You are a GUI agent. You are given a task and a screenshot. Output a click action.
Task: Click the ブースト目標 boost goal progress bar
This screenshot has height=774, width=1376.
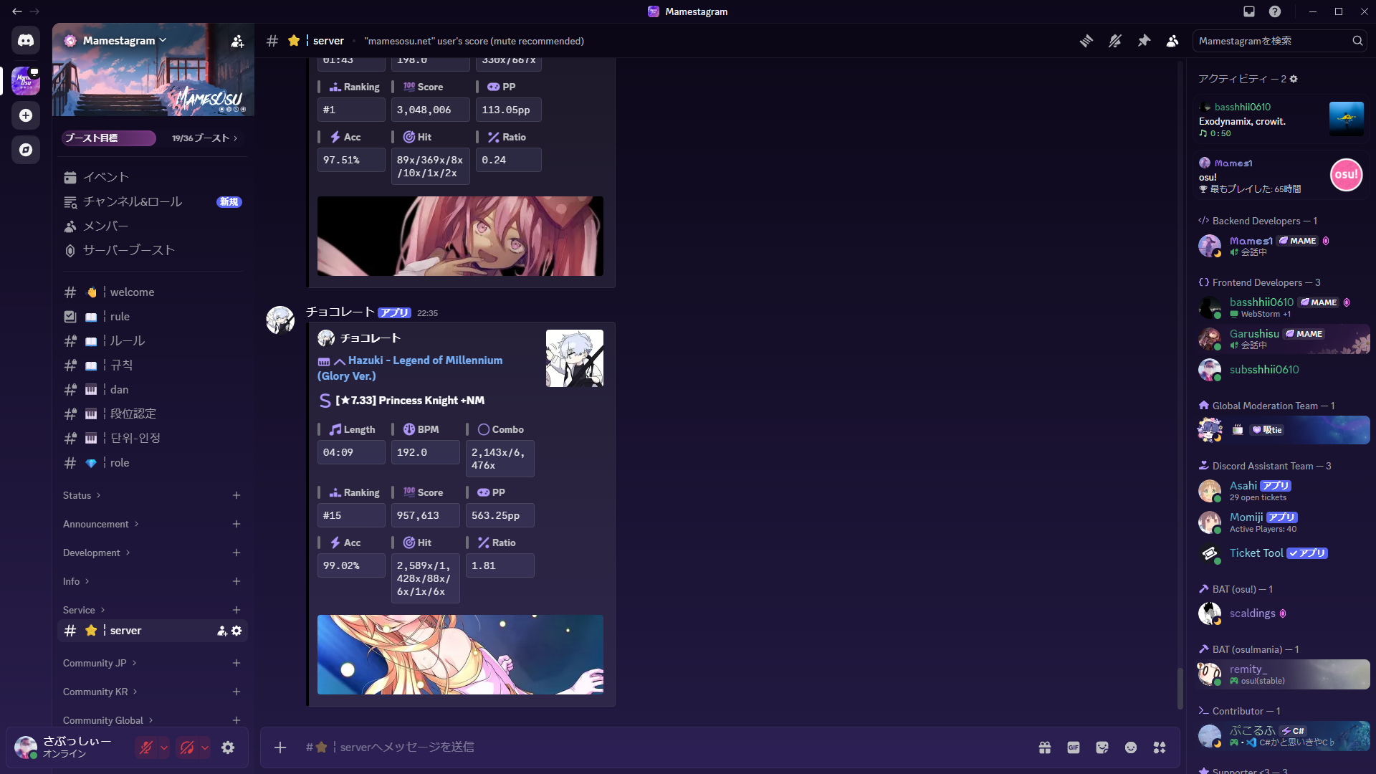[109, 138]
